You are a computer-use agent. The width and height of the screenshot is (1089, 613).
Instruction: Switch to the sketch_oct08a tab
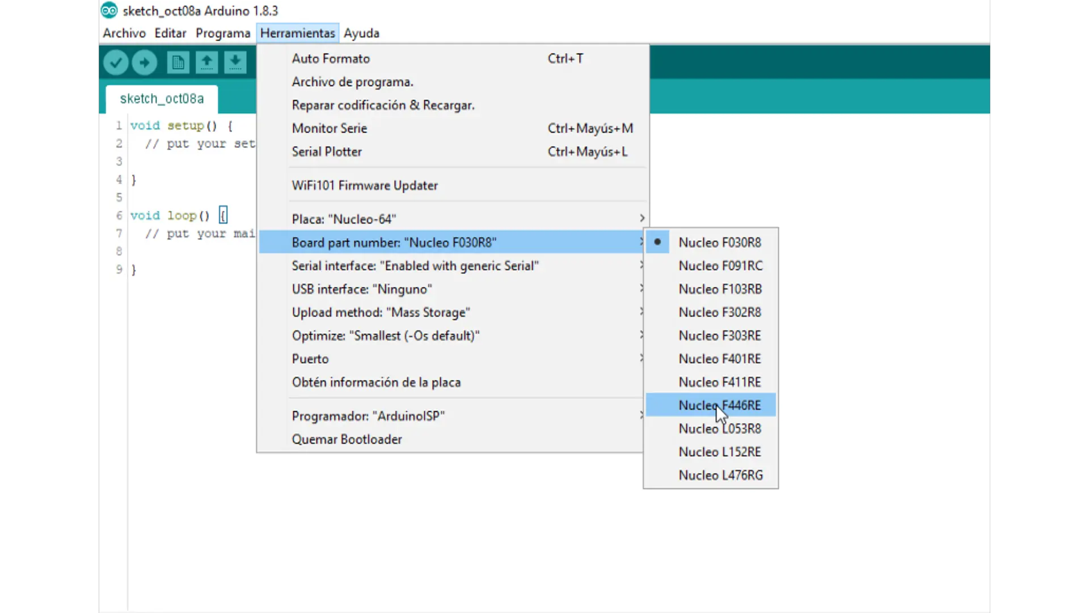tap(162, 99)
